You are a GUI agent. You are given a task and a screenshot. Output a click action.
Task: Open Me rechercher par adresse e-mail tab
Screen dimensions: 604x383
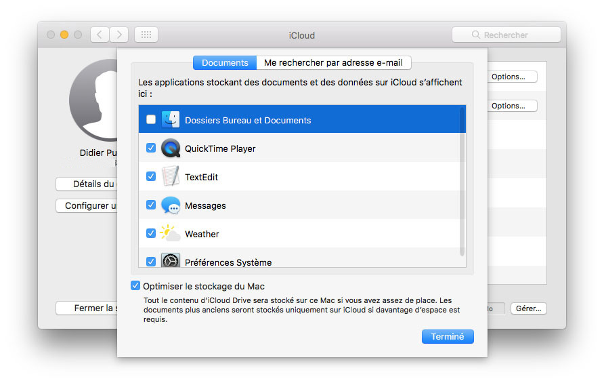pyautogui.click(x=334, y=63)
